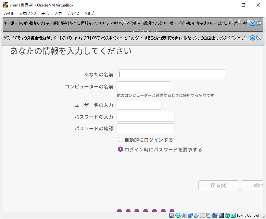The image size is (266, 219).
Task: Focus the パスワードの入力 password field
Action: [146, 117]
